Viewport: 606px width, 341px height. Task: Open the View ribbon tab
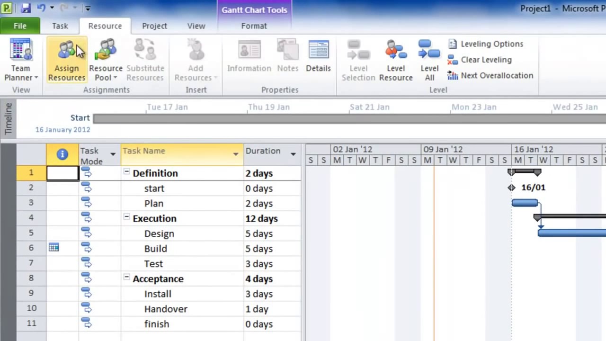[x=196, y=26]
